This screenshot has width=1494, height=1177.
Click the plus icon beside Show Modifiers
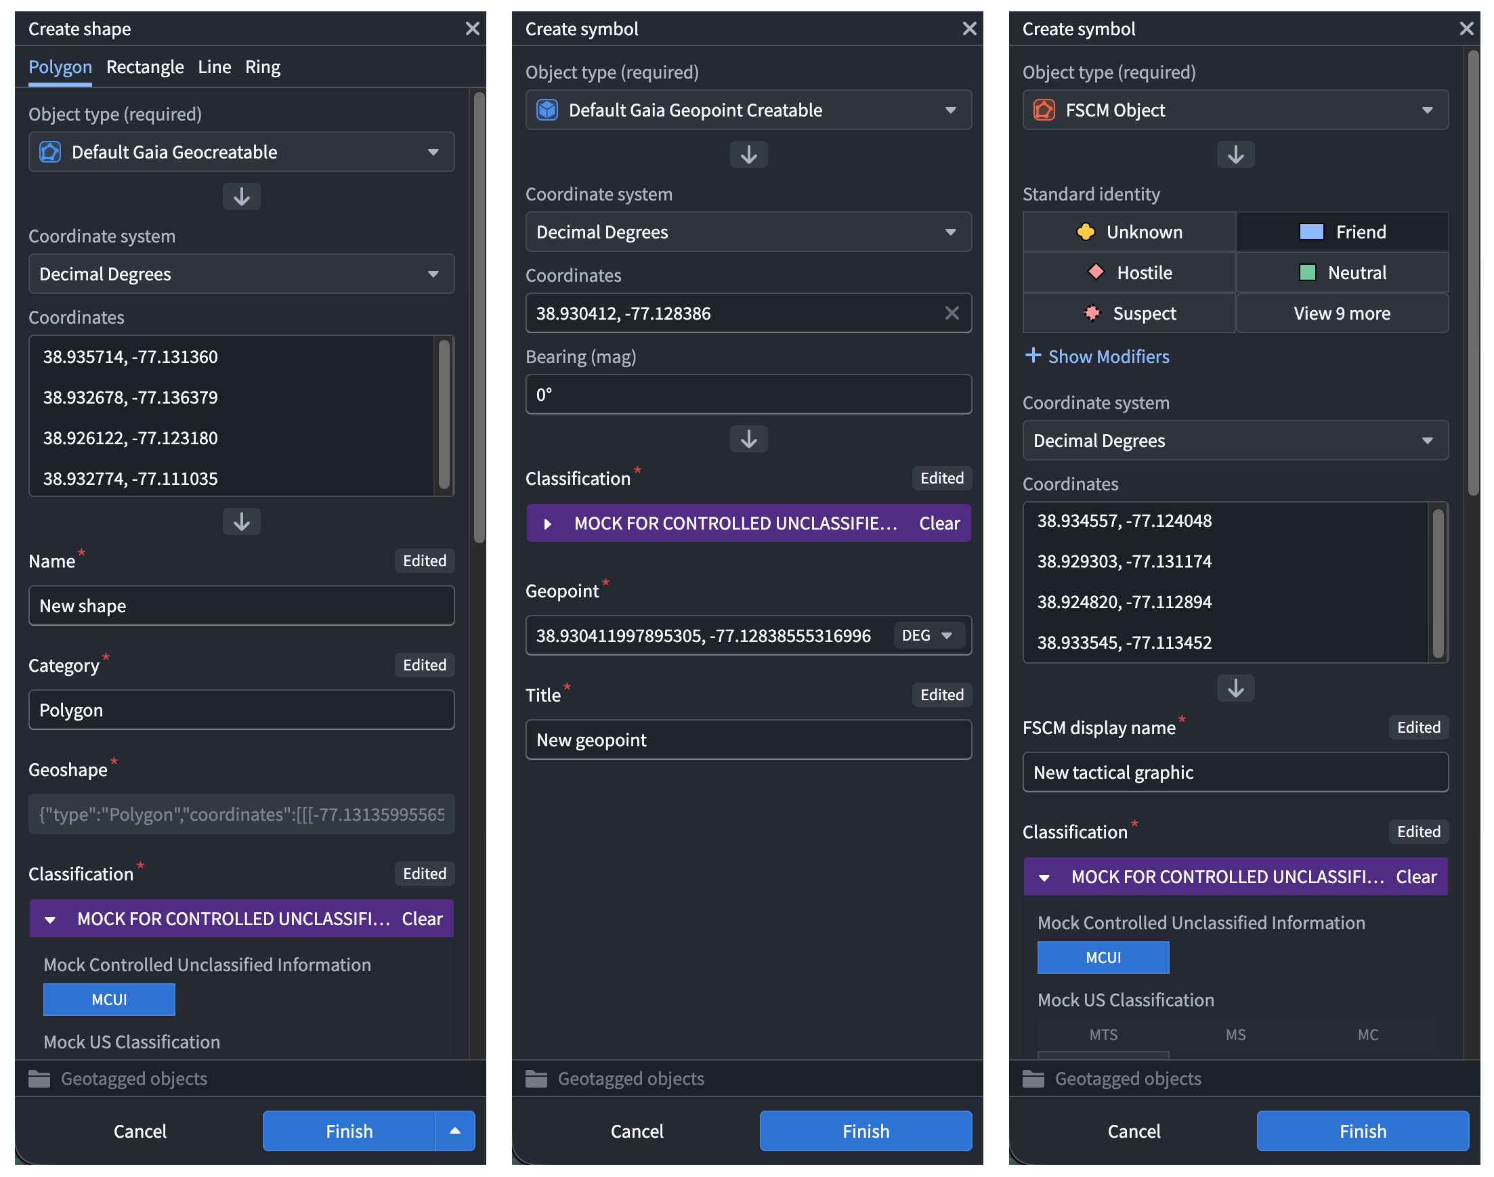tap(1032, 356)
